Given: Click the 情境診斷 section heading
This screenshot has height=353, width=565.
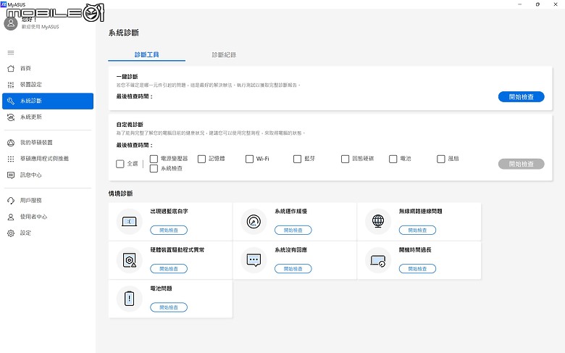Looking at the screenshot, I should click(x=121, y=194).
